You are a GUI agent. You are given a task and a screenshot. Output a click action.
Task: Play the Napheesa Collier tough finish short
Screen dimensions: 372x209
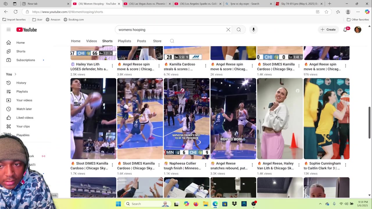(x=187, y=119)
